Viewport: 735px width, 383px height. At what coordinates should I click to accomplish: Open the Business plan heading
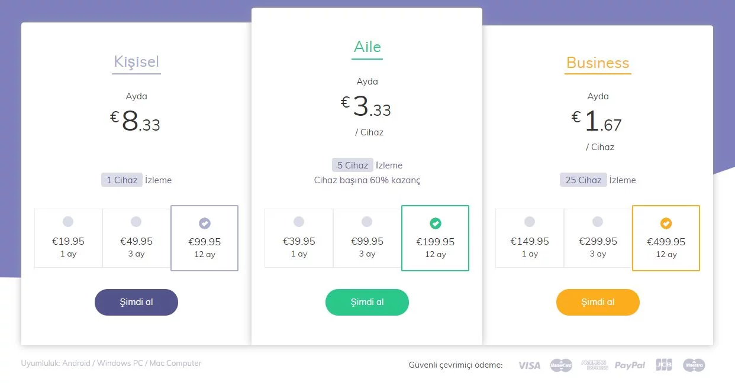[x=598, y=63]
